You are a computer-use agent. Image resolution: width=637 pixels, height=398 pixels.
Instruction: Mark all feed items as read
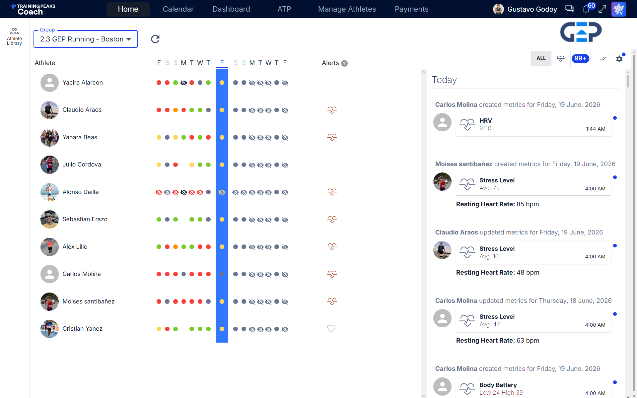coord(603,59)
